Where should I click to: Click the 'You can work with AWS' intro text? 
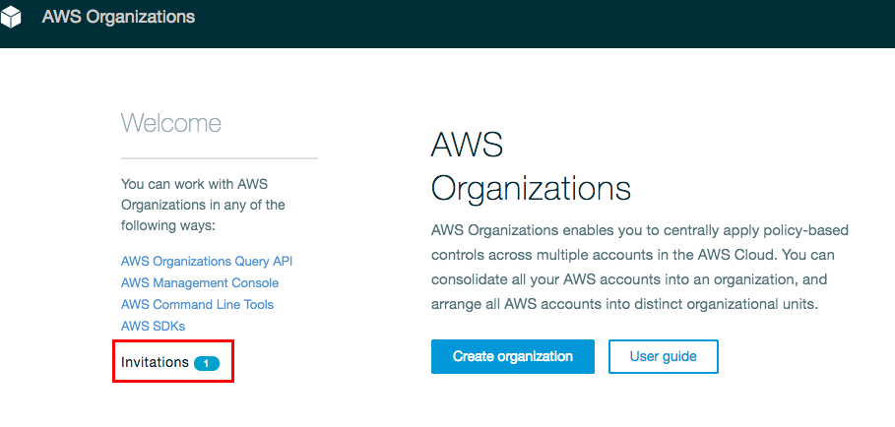click(194, 183)
